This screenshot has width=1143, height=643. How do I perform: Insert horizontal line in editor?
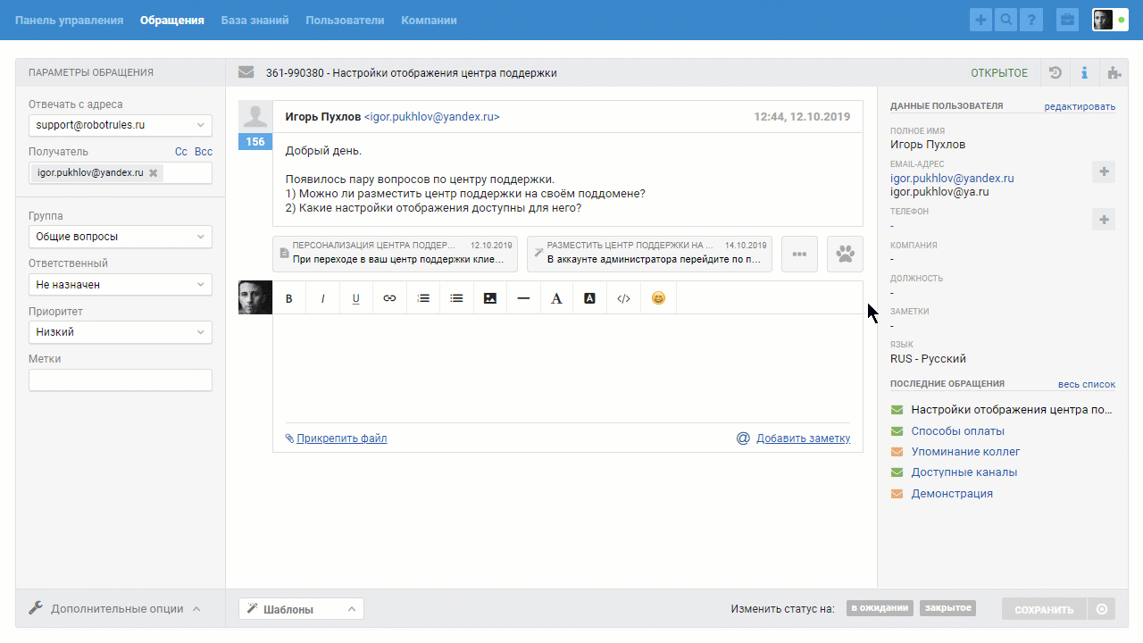point(523,298)
